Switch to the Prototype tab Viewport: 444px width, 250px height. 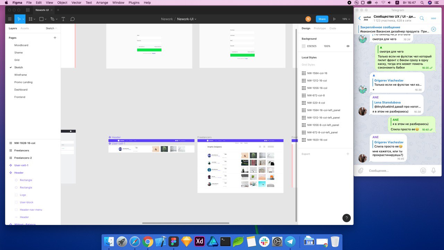[x=320, y=28]
